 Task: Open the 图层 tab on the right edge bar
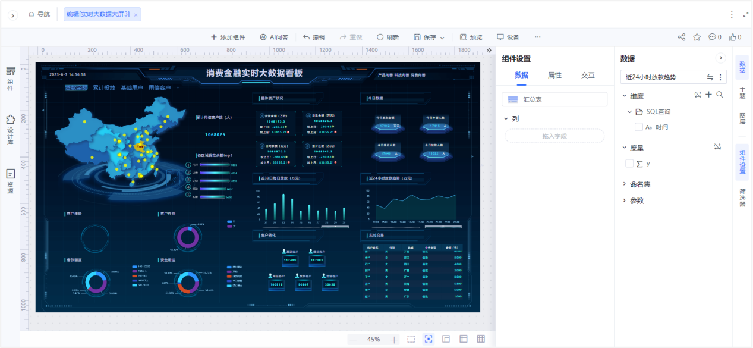coord(742,118)
